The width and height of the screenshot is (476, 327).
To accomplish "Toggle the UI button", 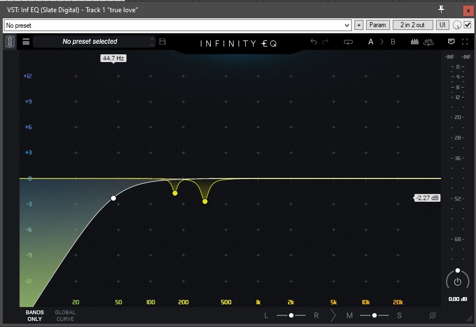I will [x=442, y=25].
